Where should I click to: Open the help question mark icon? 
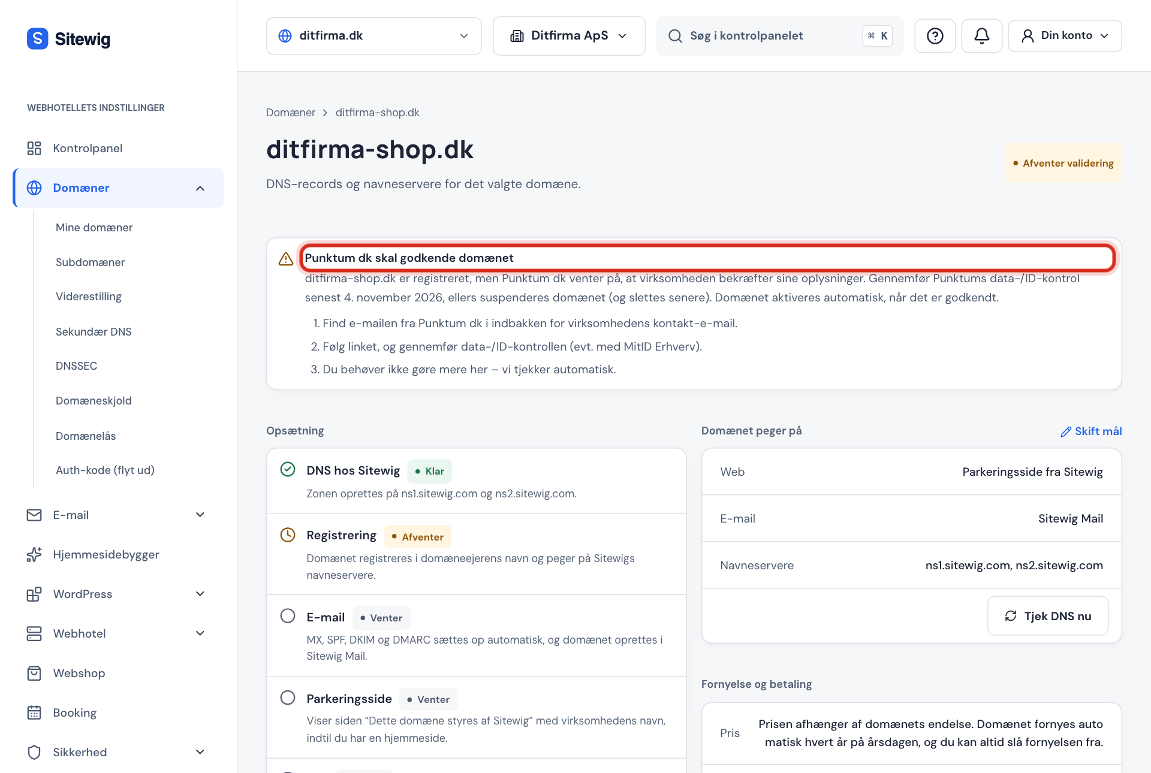tap(935, 36)
